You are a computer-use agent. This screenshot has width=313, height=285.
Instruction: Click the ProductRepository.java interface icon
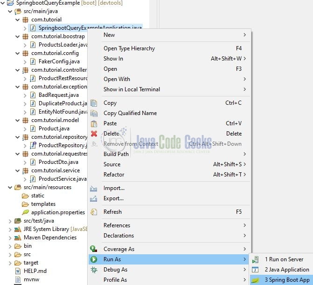(33, 145)
